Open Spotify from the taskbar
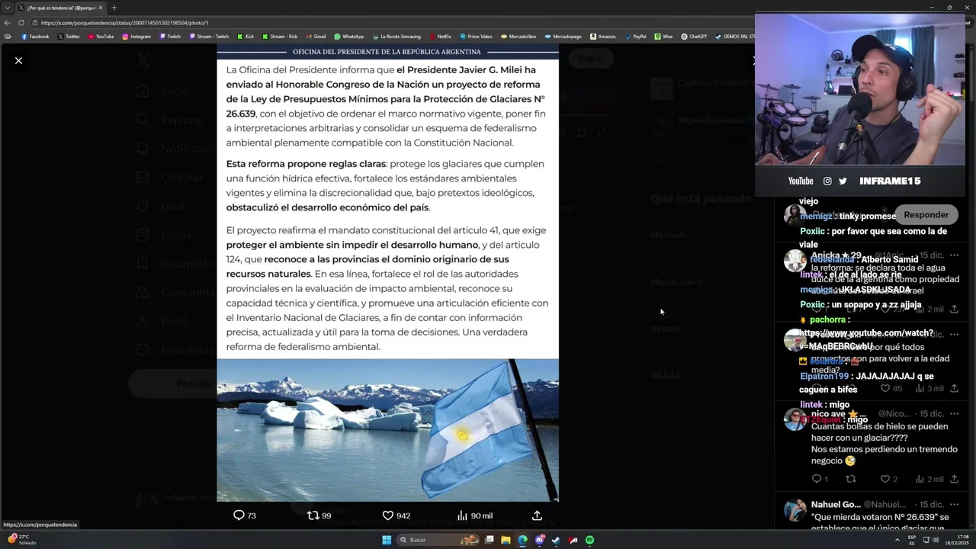The image size is (976, 549). [x=589, y=540]
